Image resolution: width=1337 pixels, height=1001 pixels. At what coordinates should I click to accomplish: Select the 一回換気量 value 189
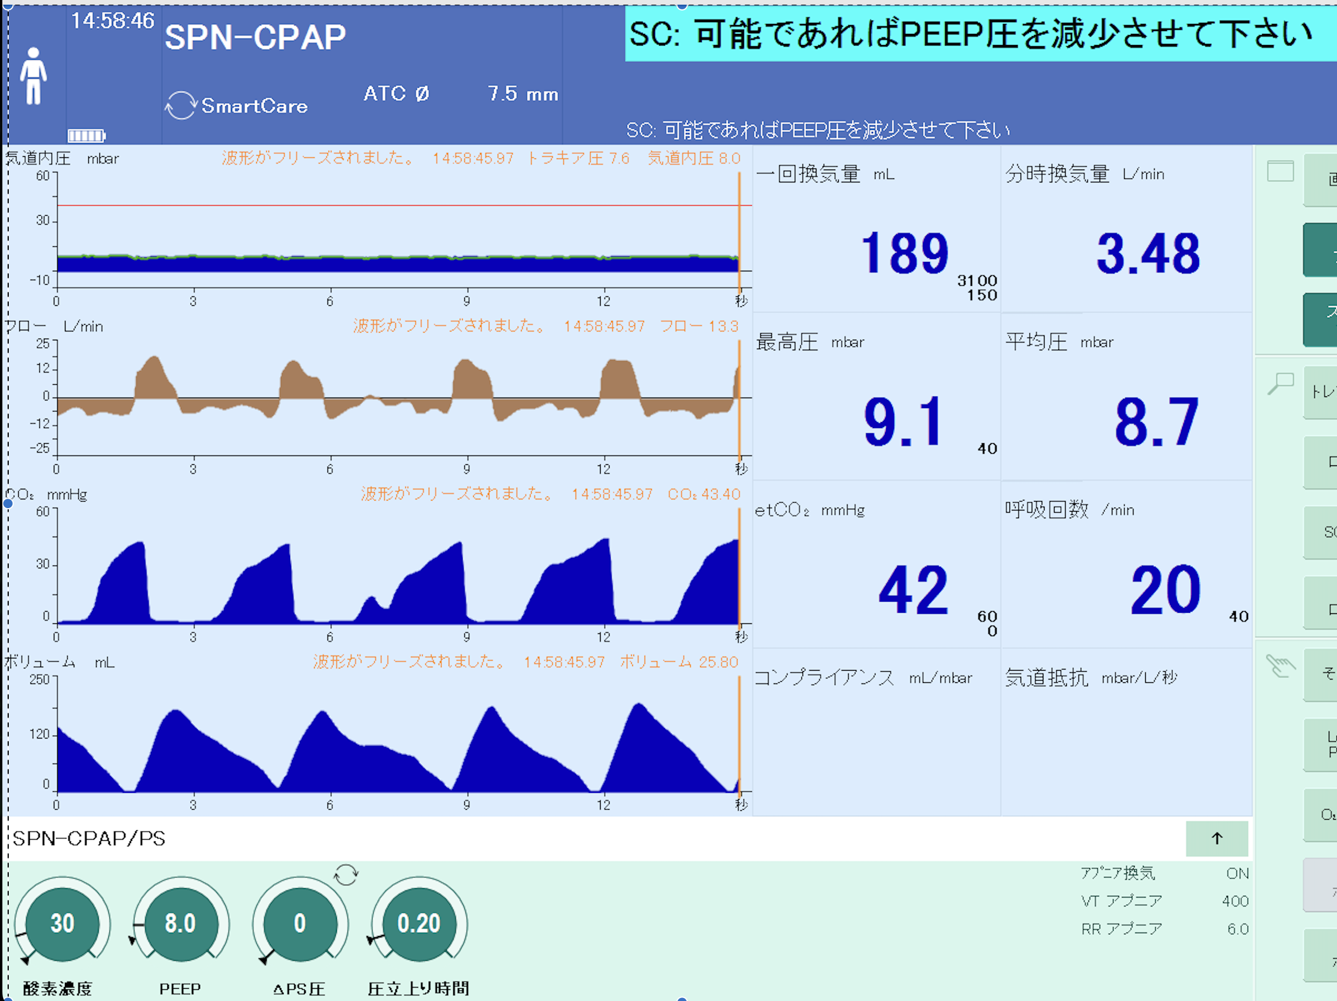click(904, 254)
